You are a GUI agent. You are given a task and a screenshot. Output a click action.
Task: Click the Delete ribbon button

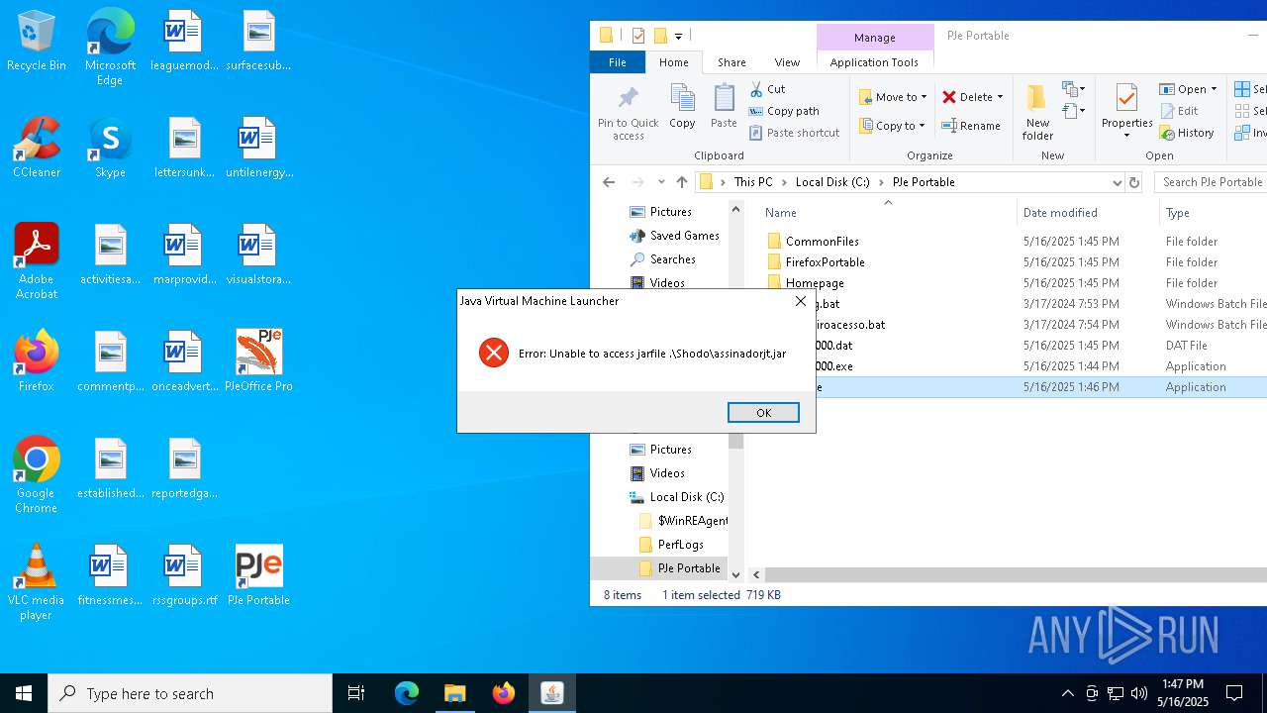[968, 97]
